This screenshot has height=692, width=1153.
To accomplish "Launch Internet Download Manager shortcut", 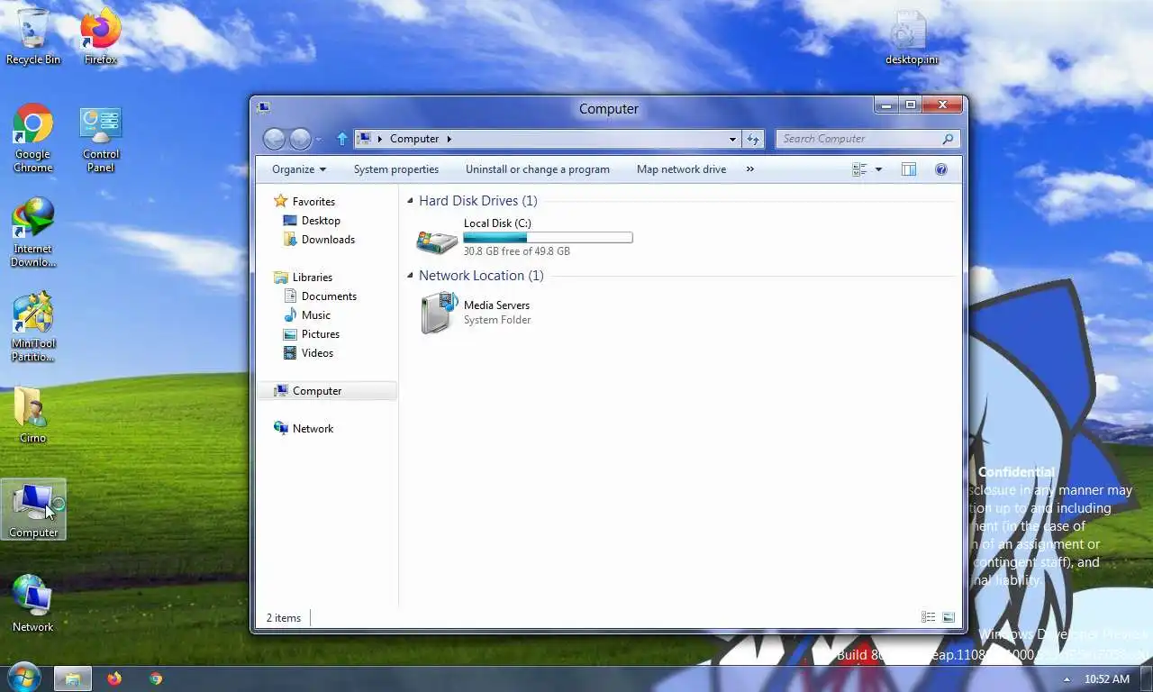I will [x=33, y=232].
